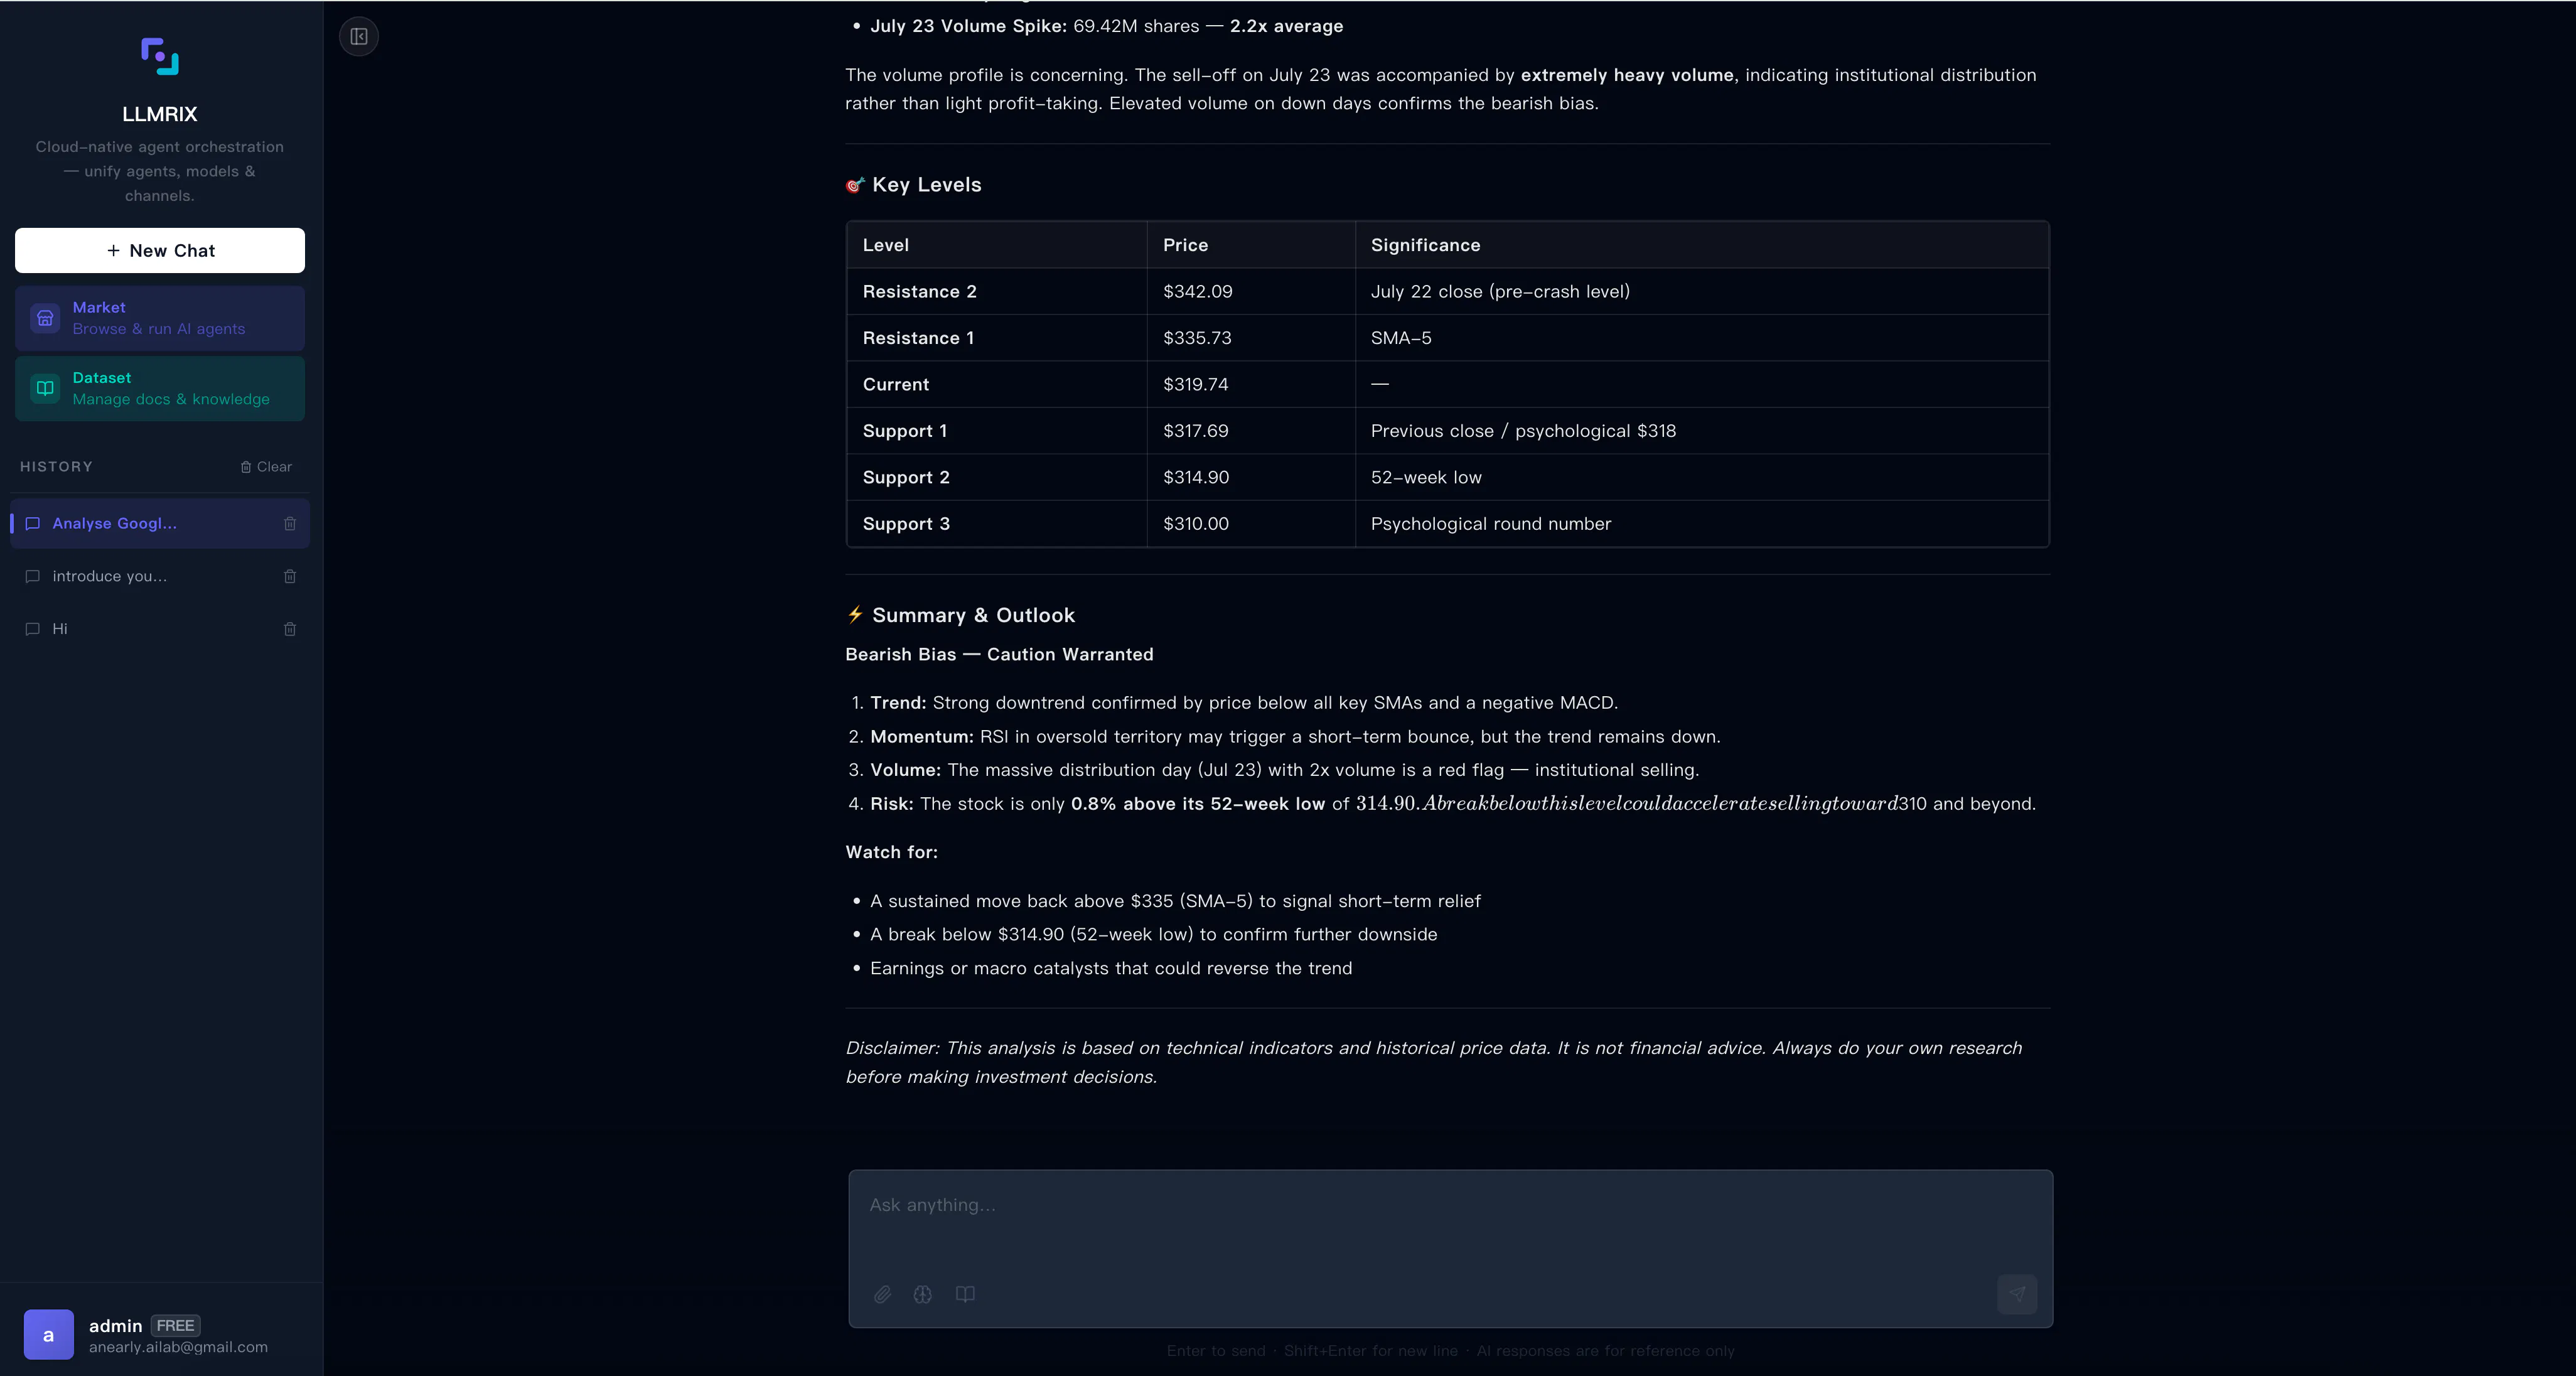Click the 'July 23 Volume Spike' bullet
The height and width of the screenshot is (1376, 2576).
tap(1106, 26)
